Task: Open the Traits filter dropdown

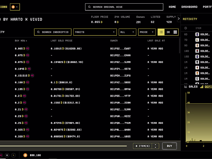Action: click(95, 32)
